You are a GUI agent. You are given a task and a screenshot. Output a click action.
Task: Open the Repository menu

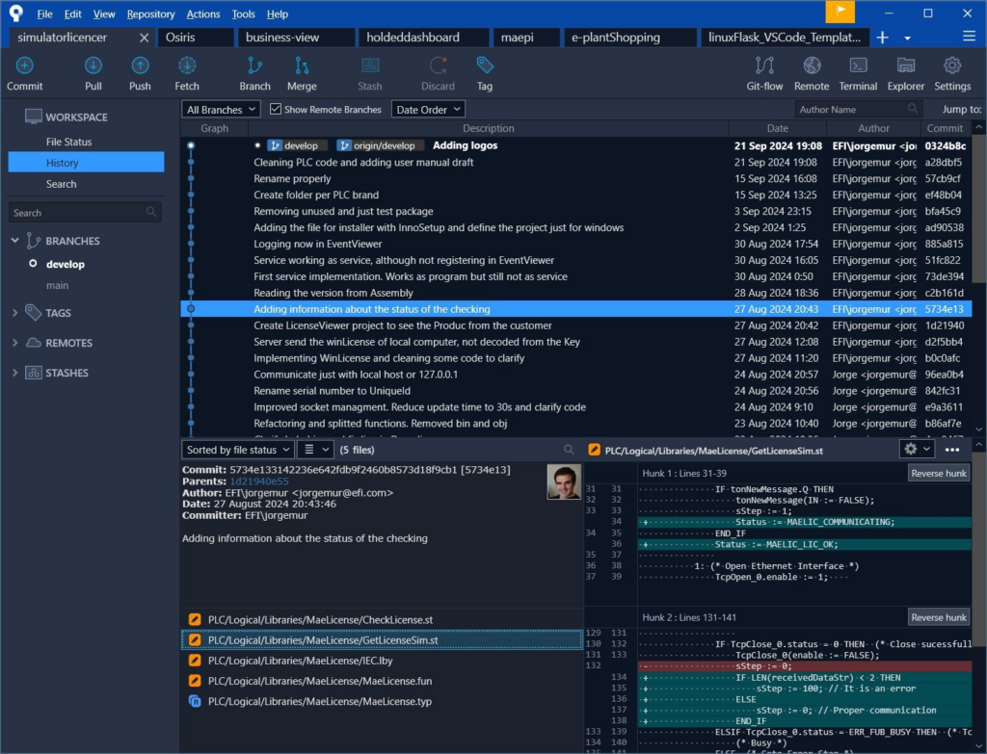(150, 14)
